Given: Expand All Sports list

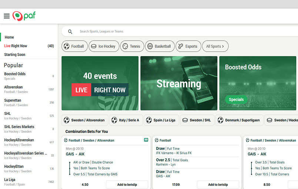Looking at the screenshot, I should [x=215, y=46].
